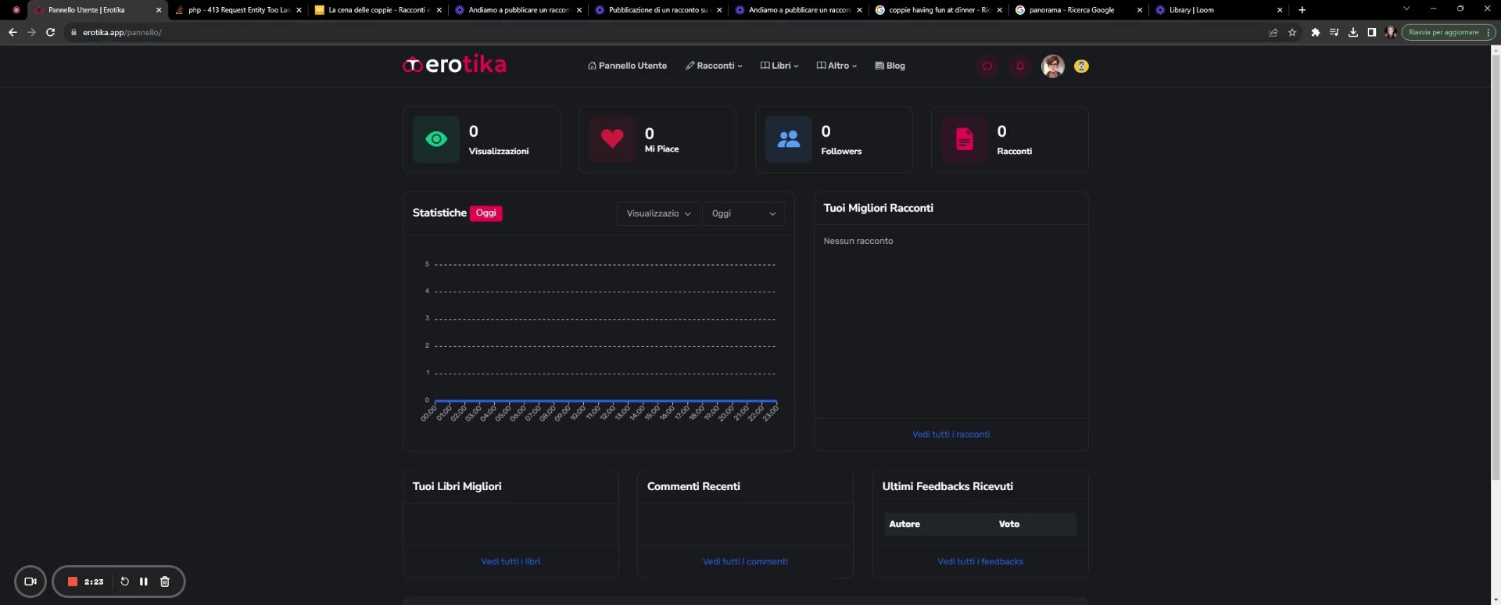Toggle the Loom camera button

pyautogui.click(x=30, y=582)
